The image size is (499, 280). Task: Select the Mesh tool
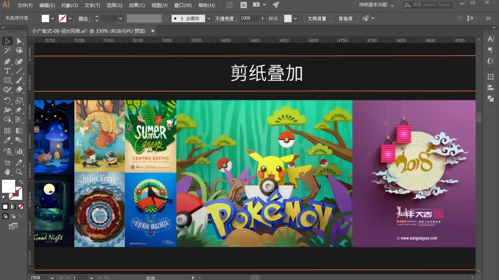pos(7,131)
